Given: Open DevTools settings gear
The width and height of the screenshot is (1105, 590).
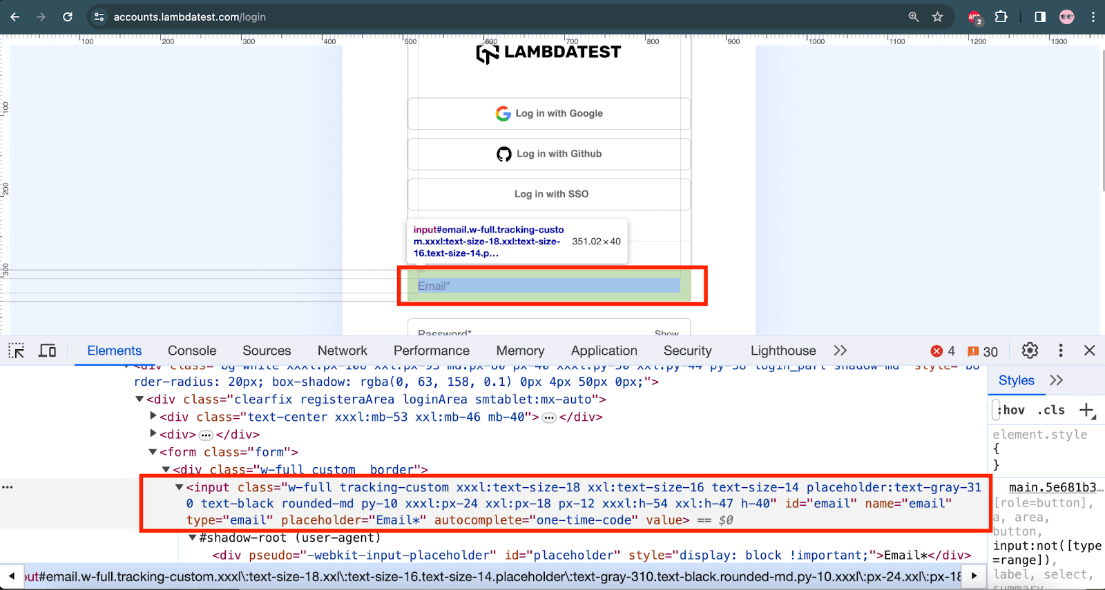Looking at the screenshot, I should point(1030,351).
